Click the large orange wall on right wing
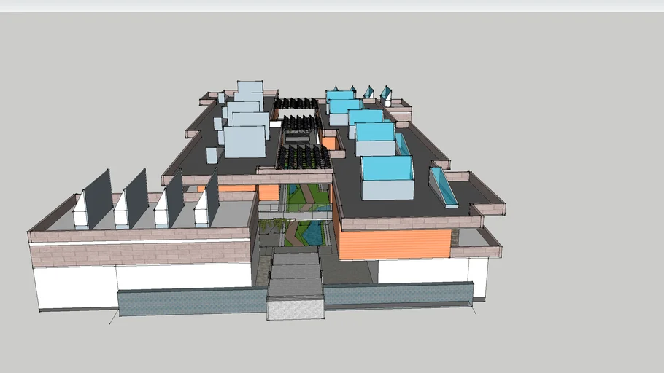 (x=394, y=244)
